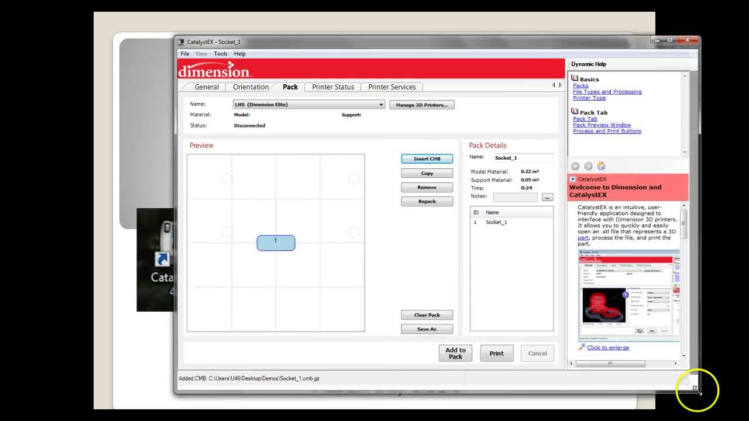Open the Packs help link
The height and width of the screenshot is (421, 749).
(x=580, y=85)
